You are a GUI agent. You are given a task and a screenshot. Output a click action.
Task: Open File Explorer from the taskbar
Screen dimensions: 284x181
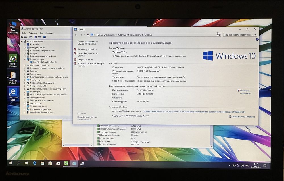coord(42,163)
